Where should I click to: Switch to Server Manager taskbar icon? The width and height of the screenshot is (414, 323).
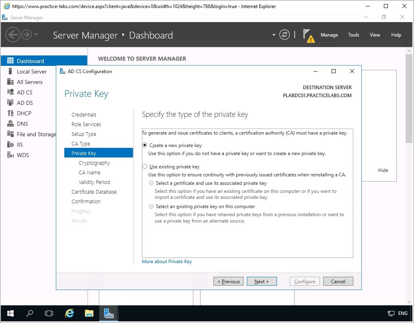109,313
